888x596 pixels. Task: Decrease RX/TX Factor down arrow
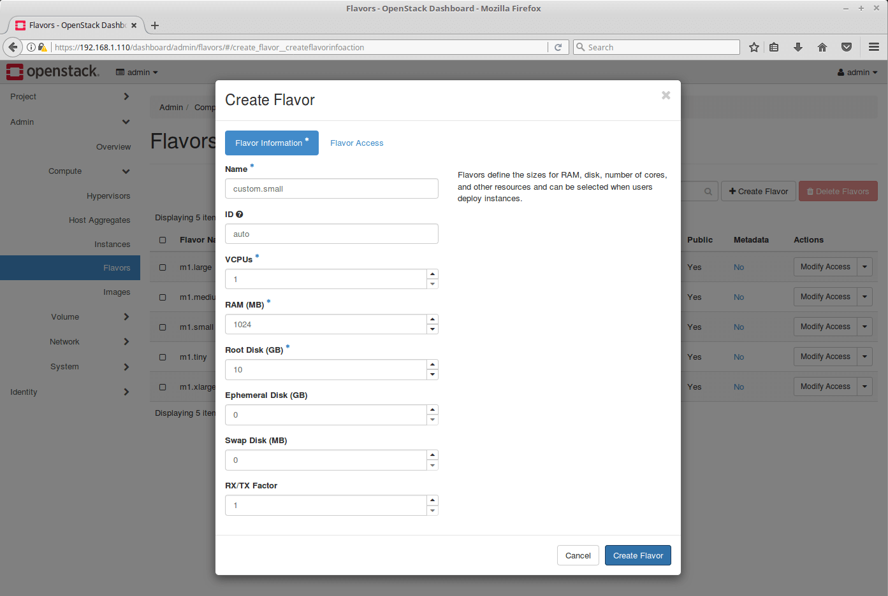point(432,510)
